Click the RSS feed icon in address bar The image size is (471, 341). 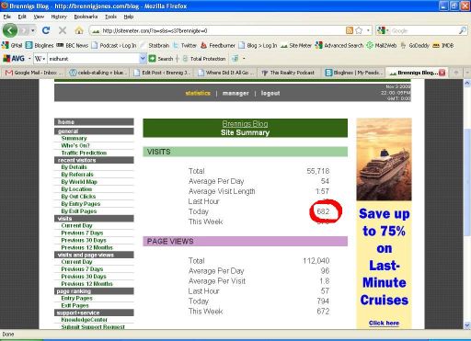pos(350,30)
